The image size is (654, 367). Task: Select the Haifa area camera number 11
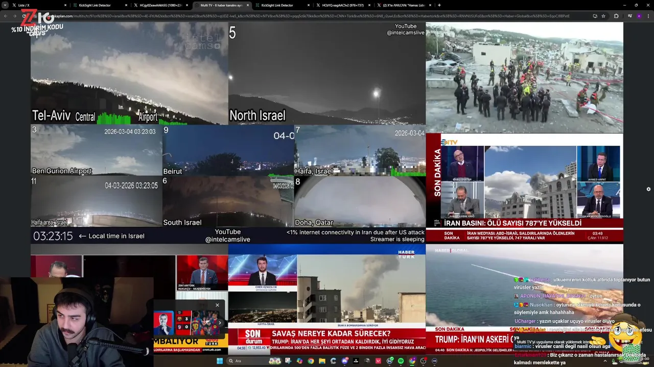click(97, 201)
